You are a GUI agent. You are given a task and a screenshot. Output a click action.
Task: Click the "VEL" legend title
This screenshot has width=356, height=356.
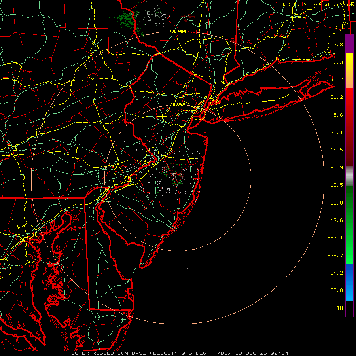coord(347,23)
